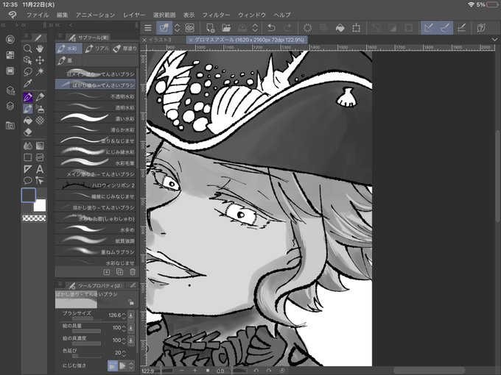Open the アニメーション menu
The width and height of the screenshot is (501, 375).
[x=95, y=15]
